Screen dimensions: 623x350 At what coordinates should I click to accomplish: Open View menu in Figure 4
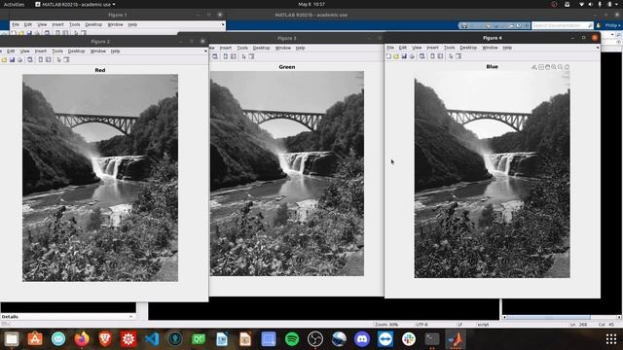point(417,48)
